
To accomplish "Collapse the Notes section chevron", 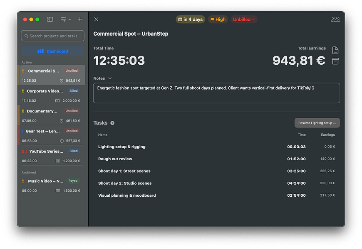I will point(110,78).
